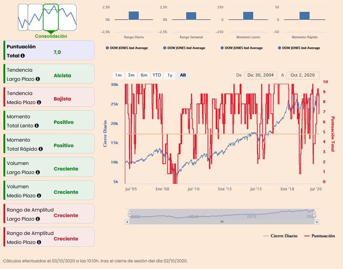Viewport: 343px width, 269px height.
Task: Select the YTD range button
Action: 157,75
